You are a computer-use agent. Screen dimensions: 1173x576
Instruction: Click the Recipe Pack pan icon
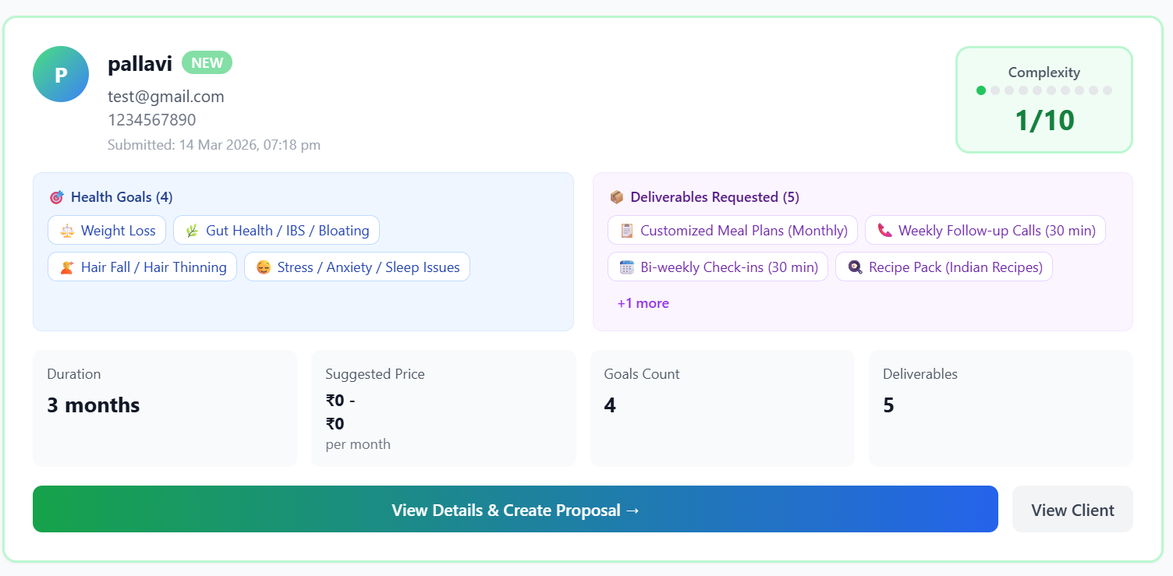tap(855, 267)
